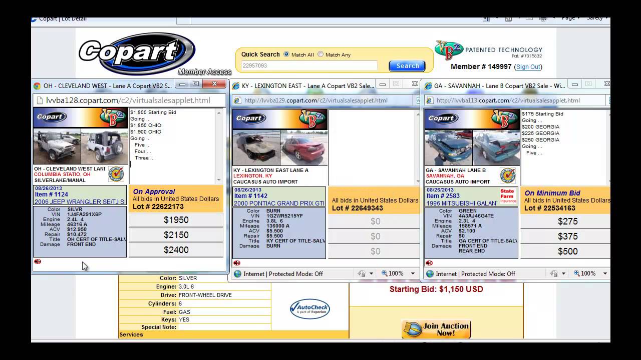Click zoom magnifier icon in Lexington East status bar
The height and width of the screenshot is (360, 641).
click(385, 273)
